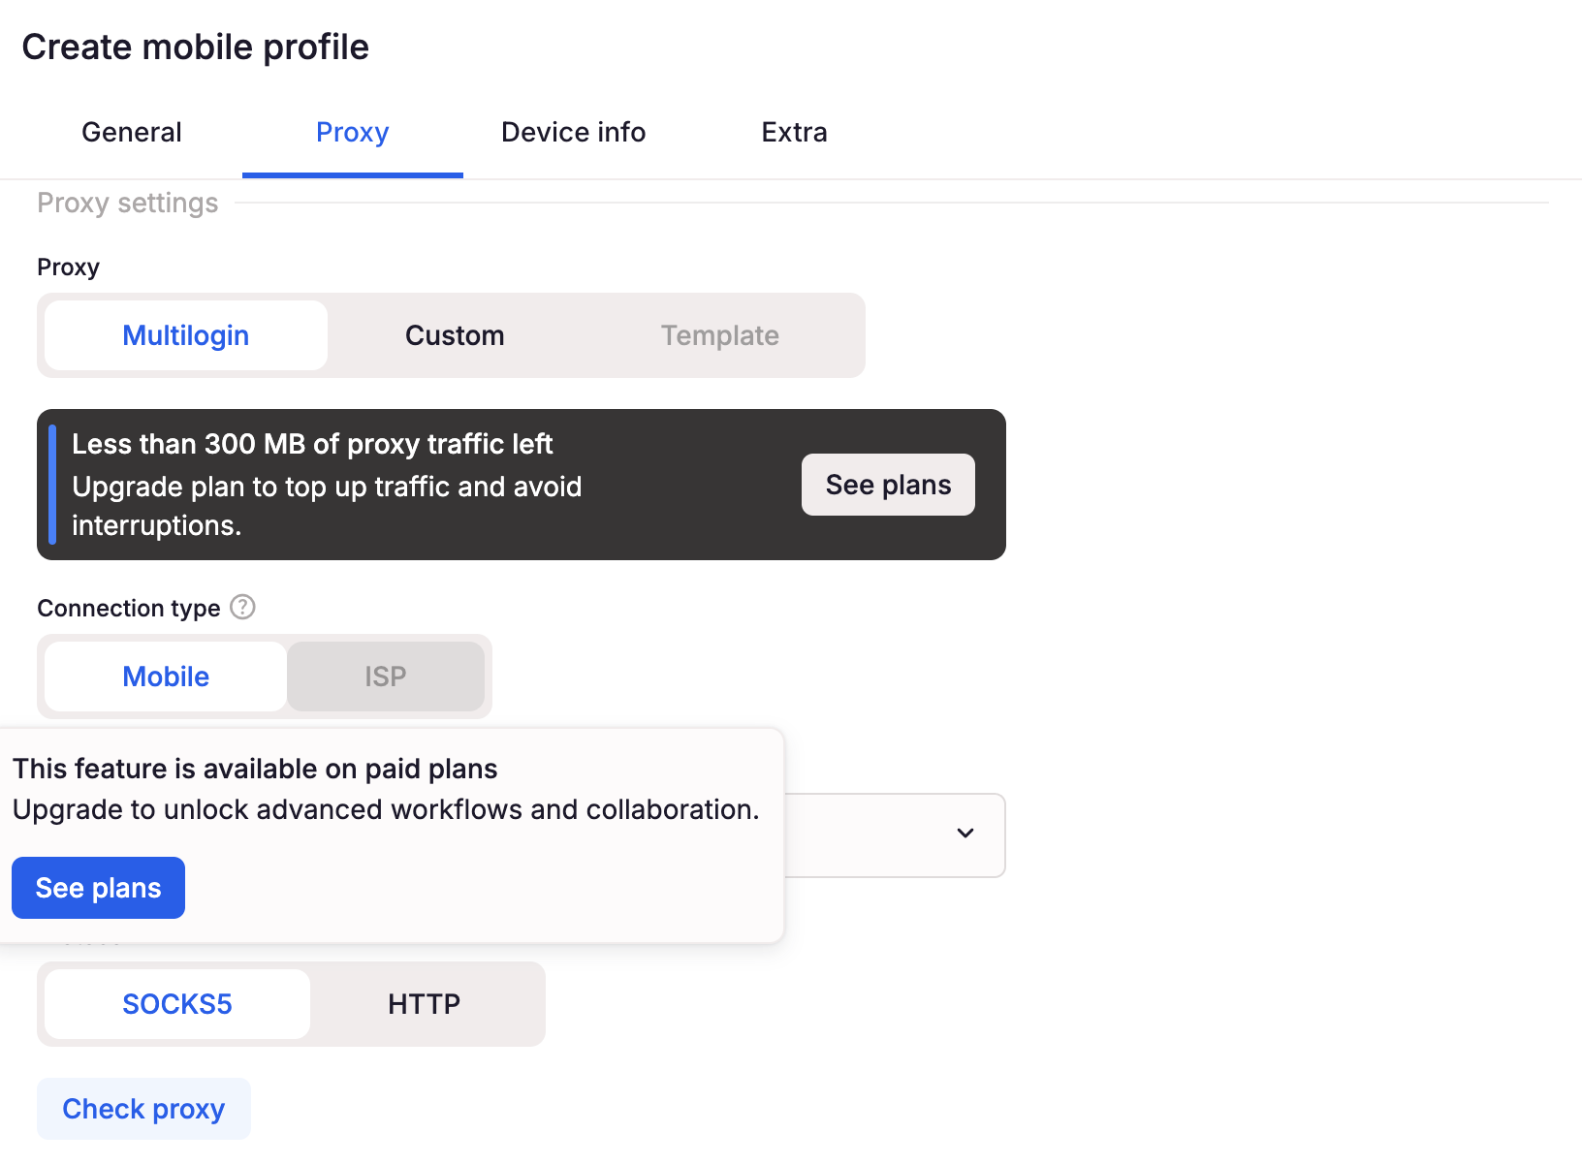The image size is (1582, 1165).
Task: Switch to the General tab
Action: tap(132, 132)
